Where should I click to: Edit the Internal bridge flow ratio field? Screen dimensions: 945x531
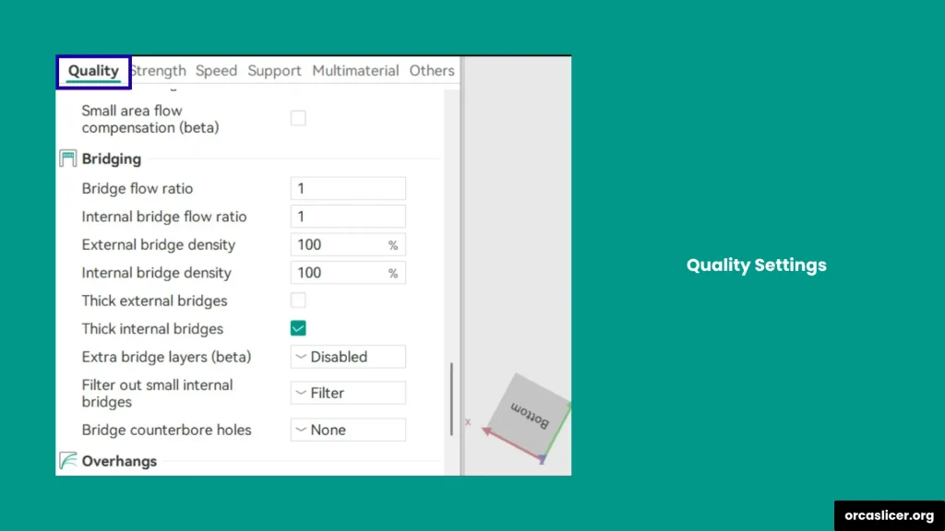348,216
